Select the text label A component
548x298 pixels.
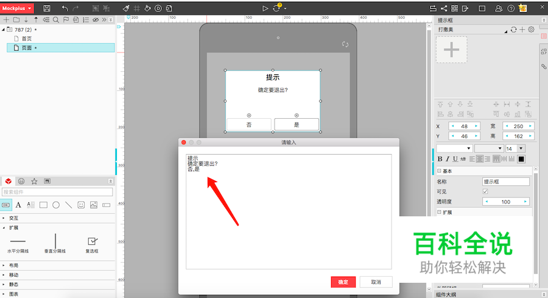tap(18, 205)
